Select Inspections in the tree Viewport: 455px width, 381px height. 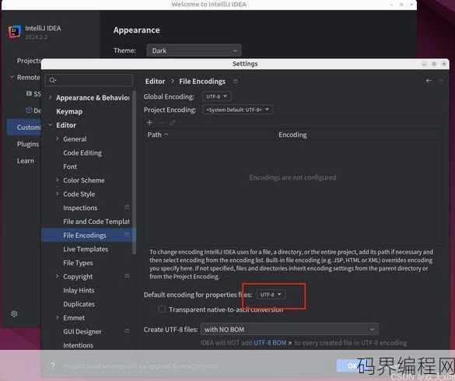[80, 208]
